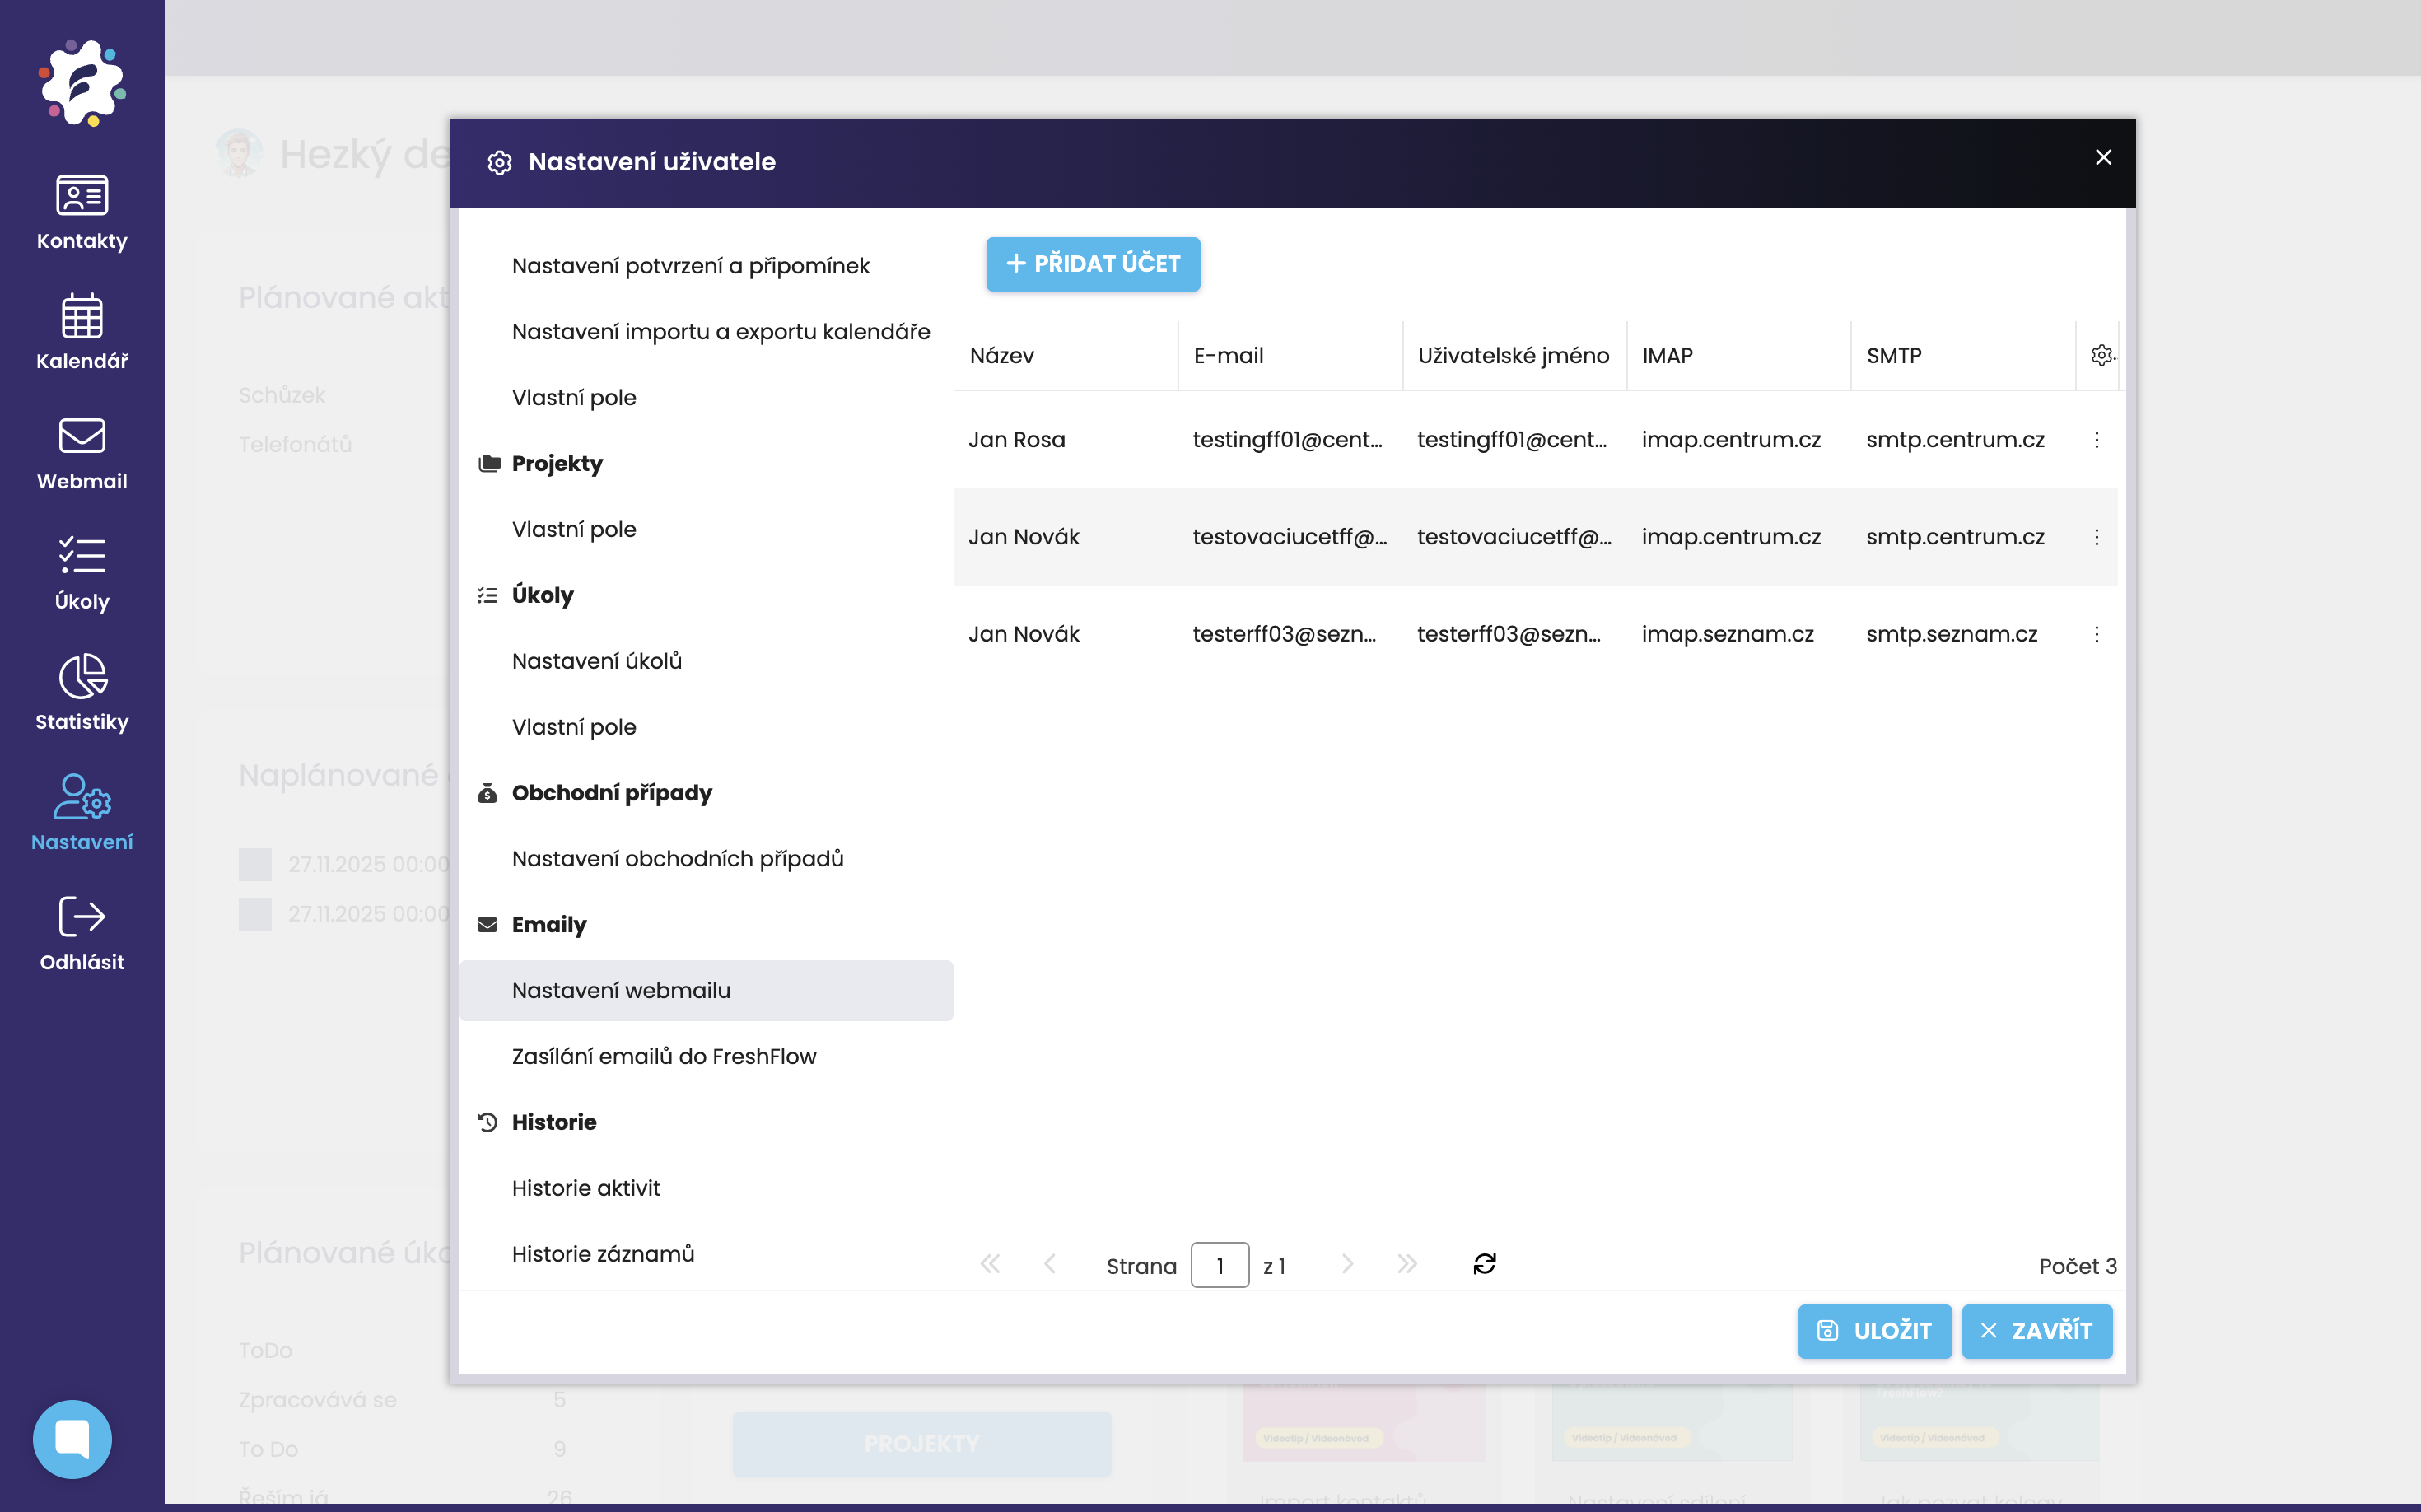Refresh the accounts table

coord(1484,1264)
